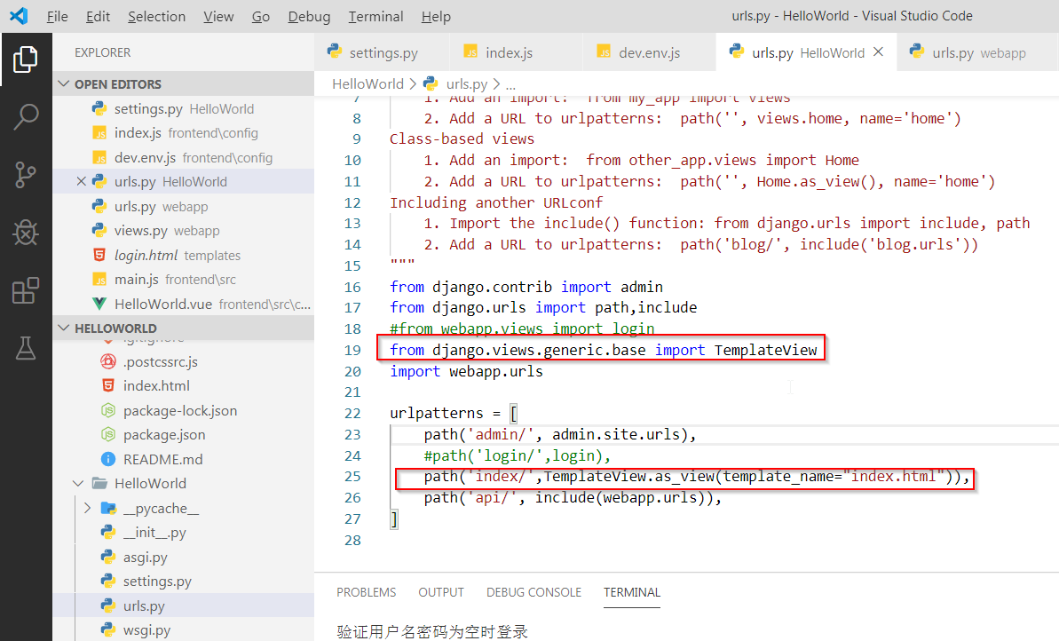Viewport: 1059px width, 641px height.
Task: Switch to the dev.env.js tab
Action: pyautogui.click(x=647, y=52)
